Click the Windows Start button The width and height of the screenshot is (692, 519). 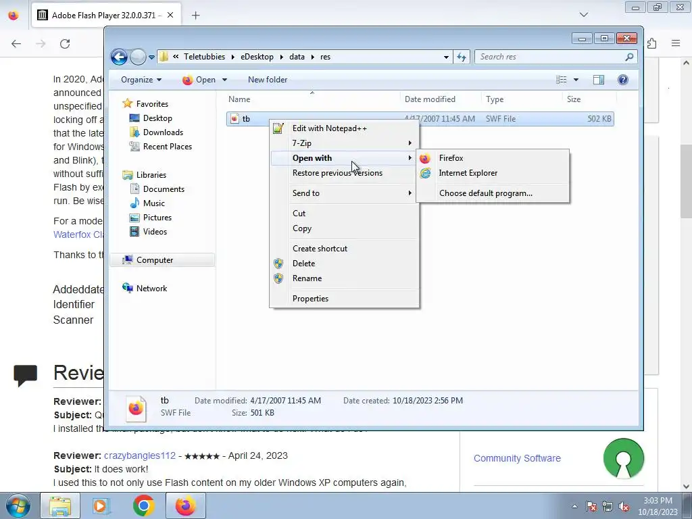click(18, 505)
